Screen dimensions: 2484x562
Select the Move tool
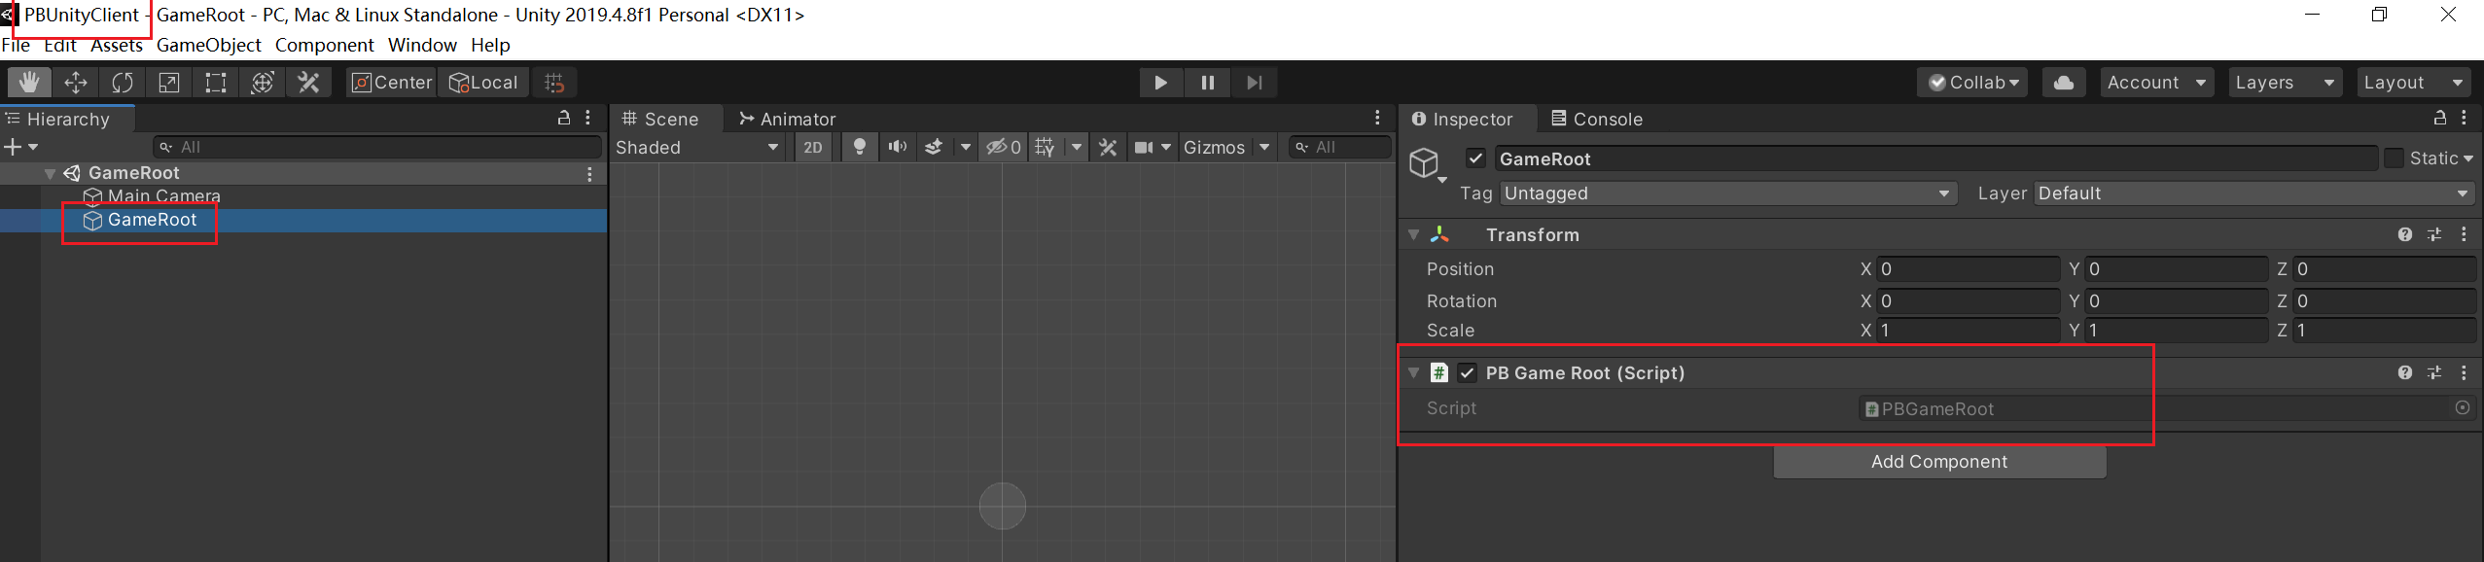point(76,83)
